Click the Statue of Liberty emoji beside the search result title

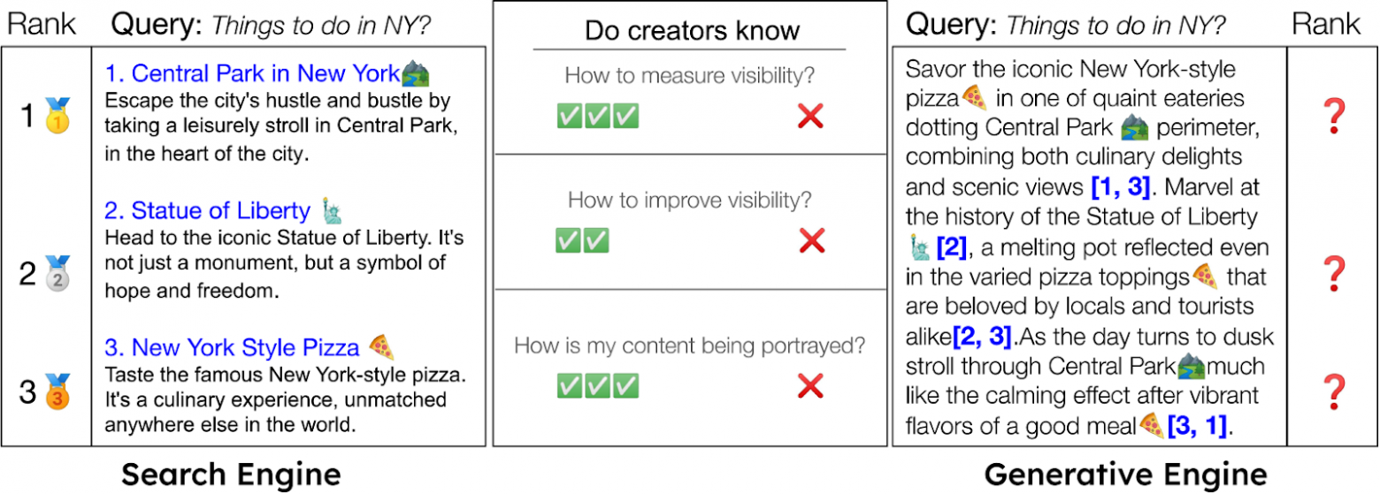pyautogui.click(x=333, y=211)
